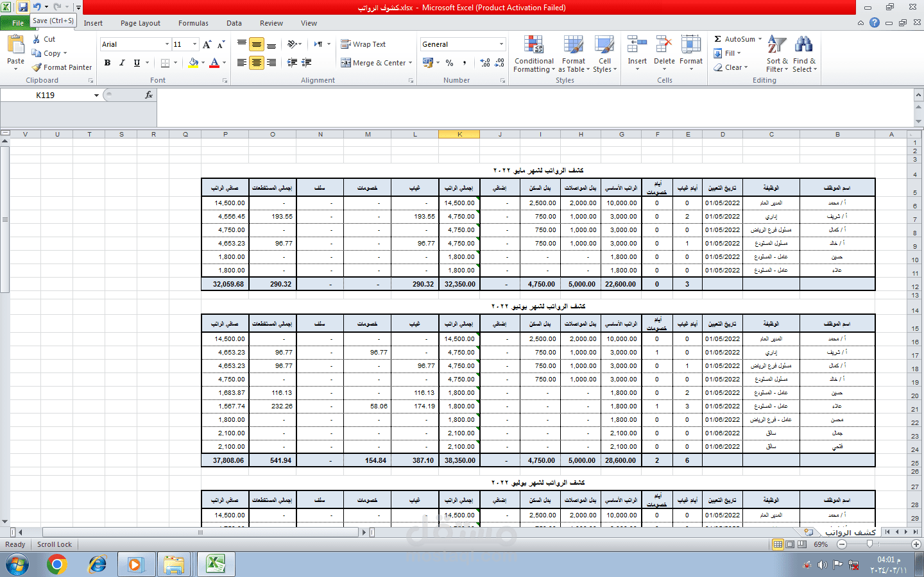The height and width of the screenshot is (577, 924).
Task: Apply Percent Style number format
Action: [x=450, y=63]
